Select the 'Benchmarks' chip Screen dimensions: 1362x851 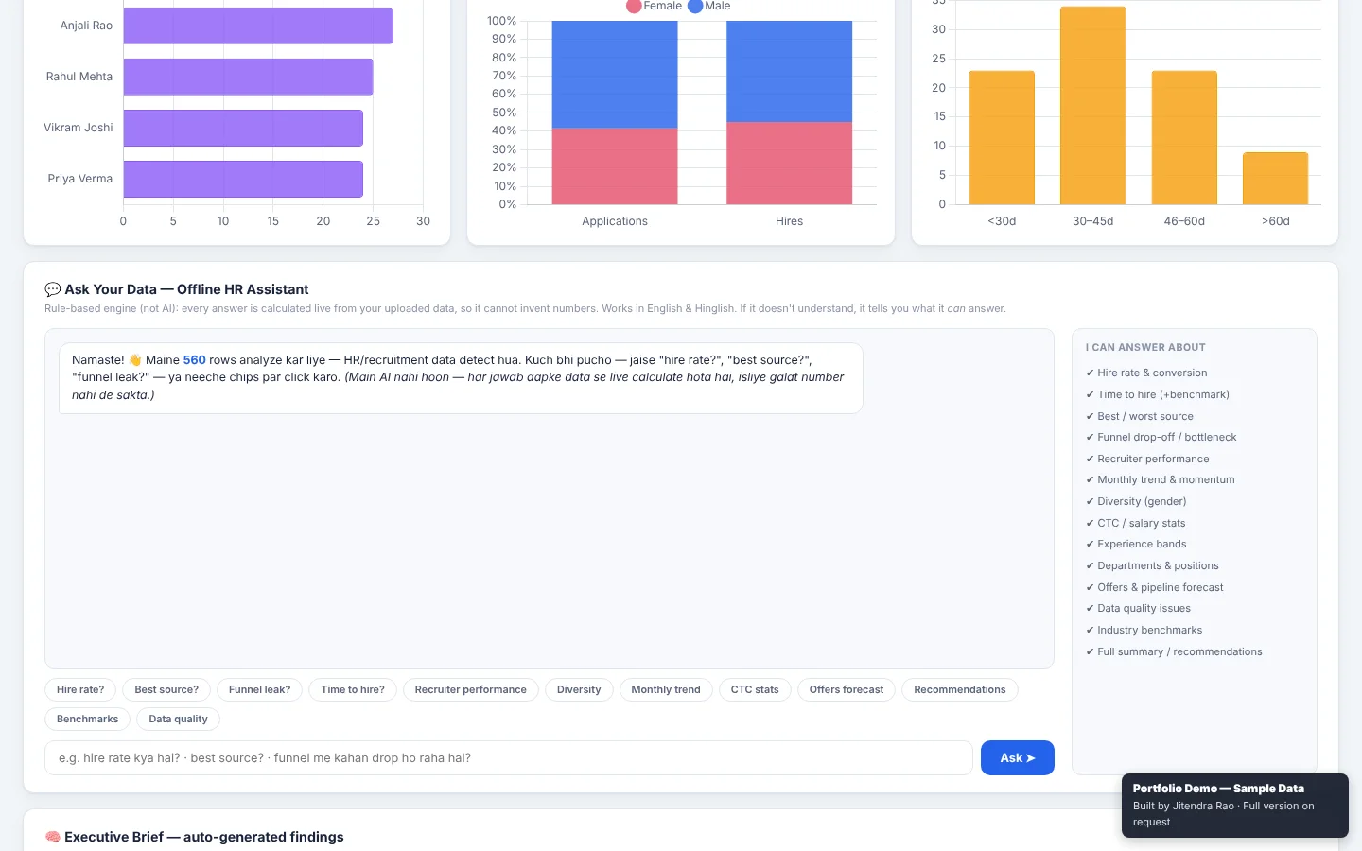(x=88, y=719)
